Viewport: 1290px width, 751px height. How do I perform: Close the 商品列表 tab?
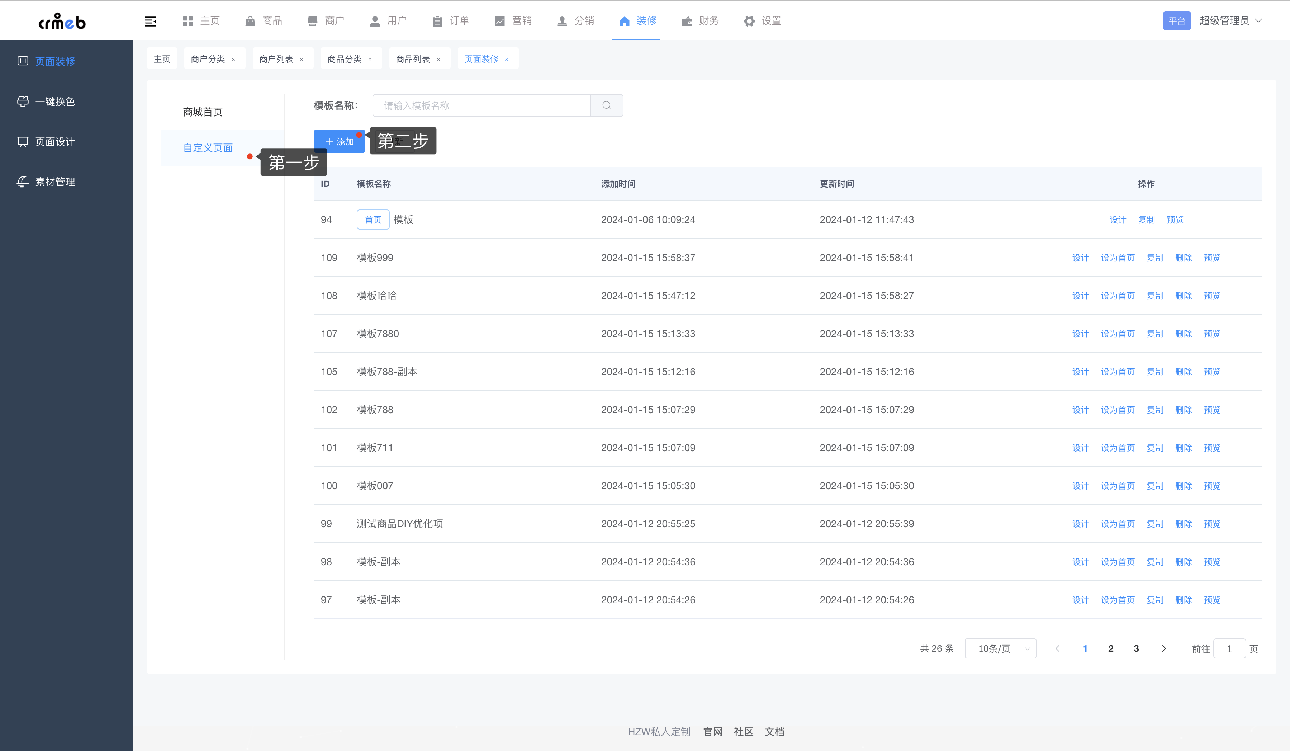click(438, 60)
